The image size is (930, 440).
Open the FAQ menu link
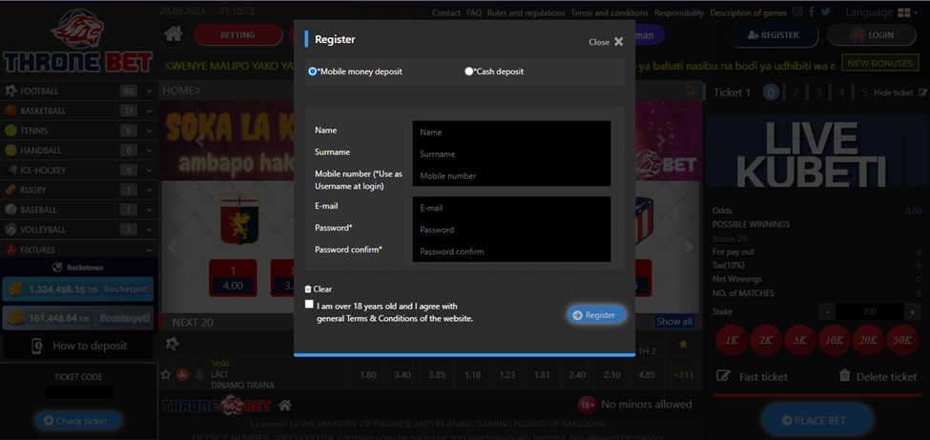(474, 12)
